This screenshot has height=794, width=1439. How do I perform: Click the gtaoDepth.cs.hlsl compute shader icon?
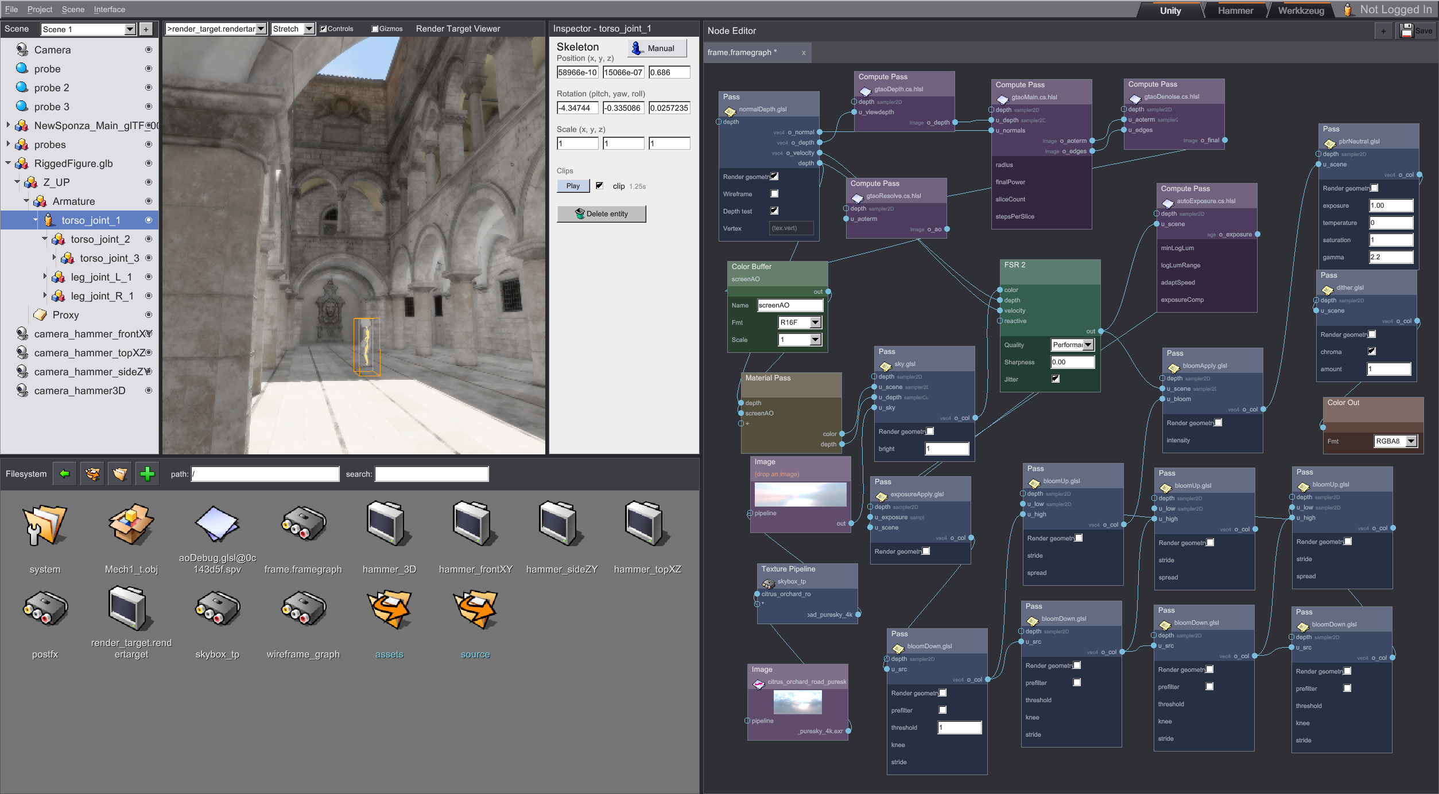point(866,91)
